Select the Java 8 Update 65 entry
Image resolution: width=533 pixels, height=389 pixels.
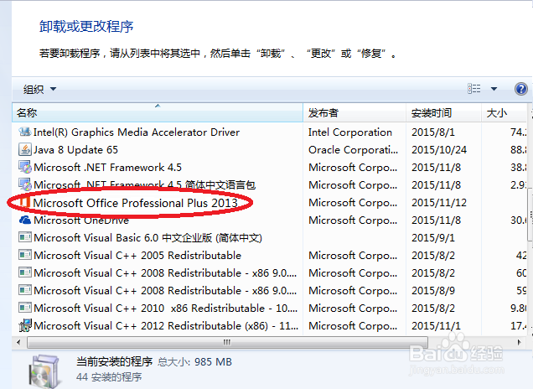(x=75, y=149)
